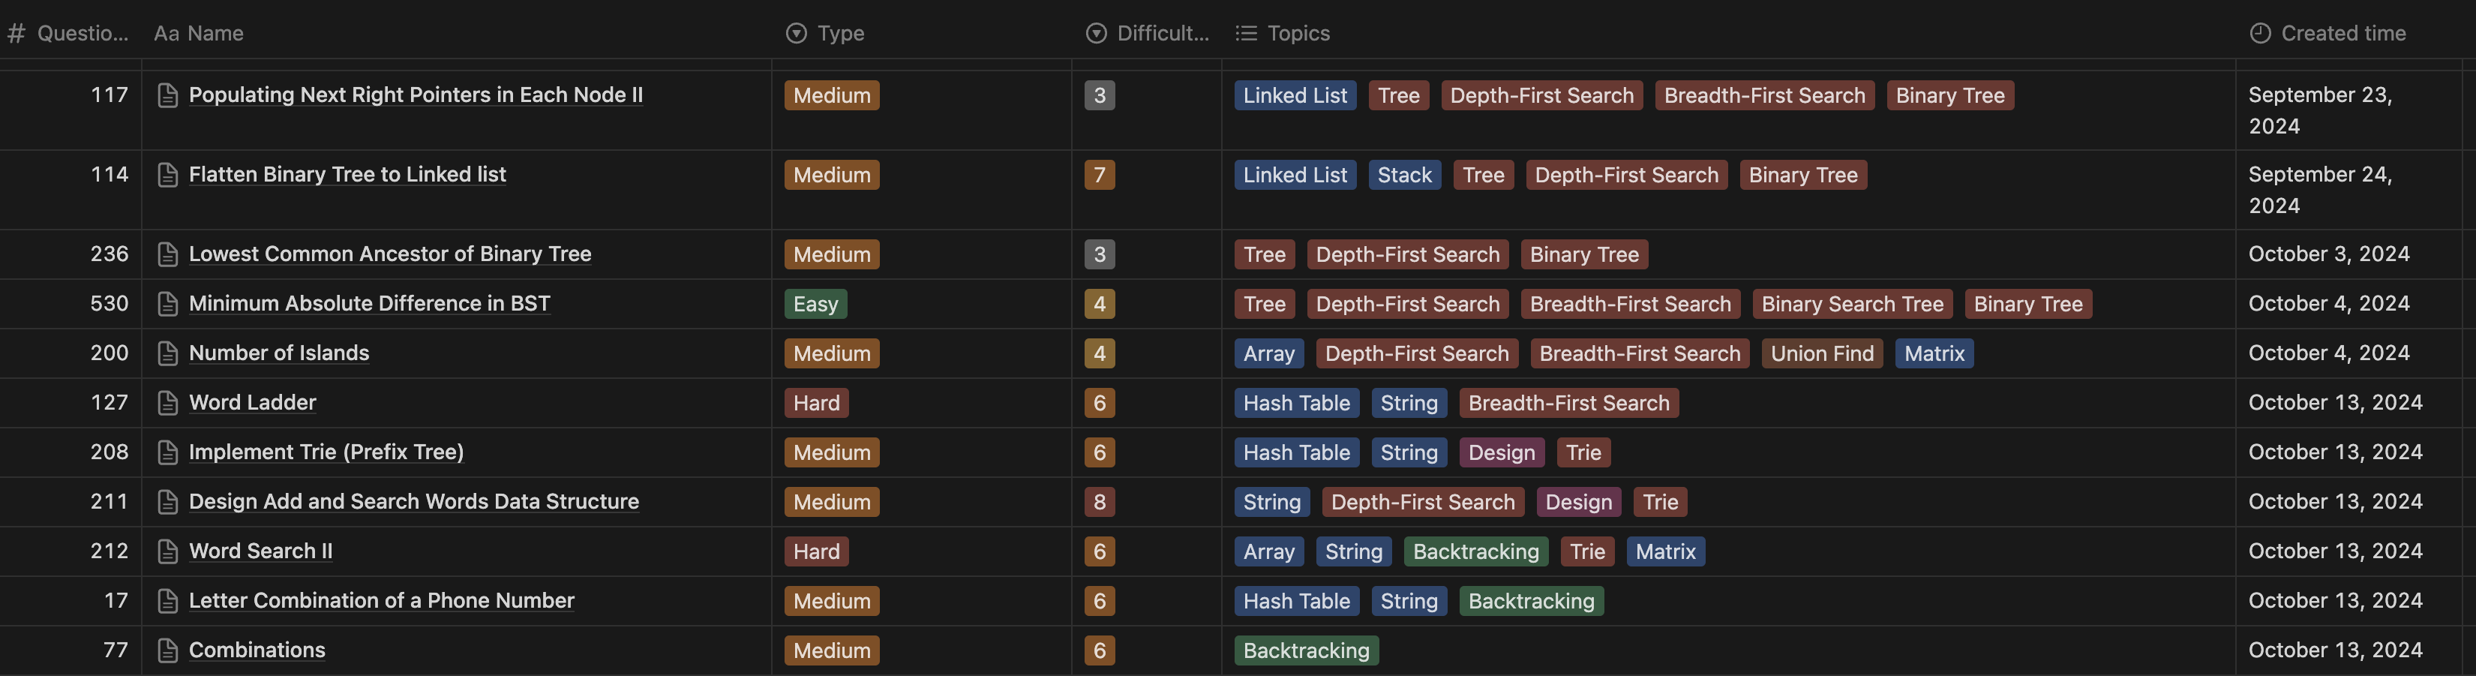Click page icon for Implement Trie row

[167, 453]
